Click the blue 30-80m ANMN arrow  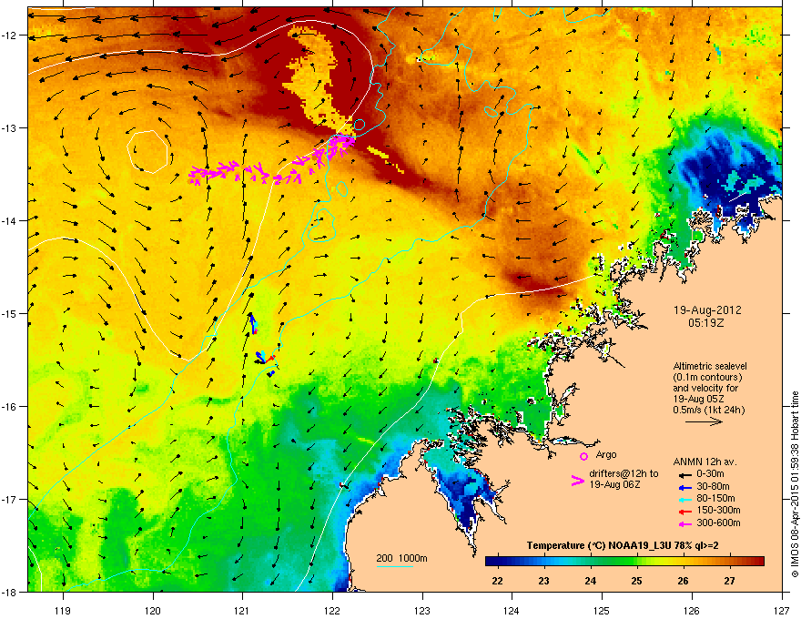685,488
